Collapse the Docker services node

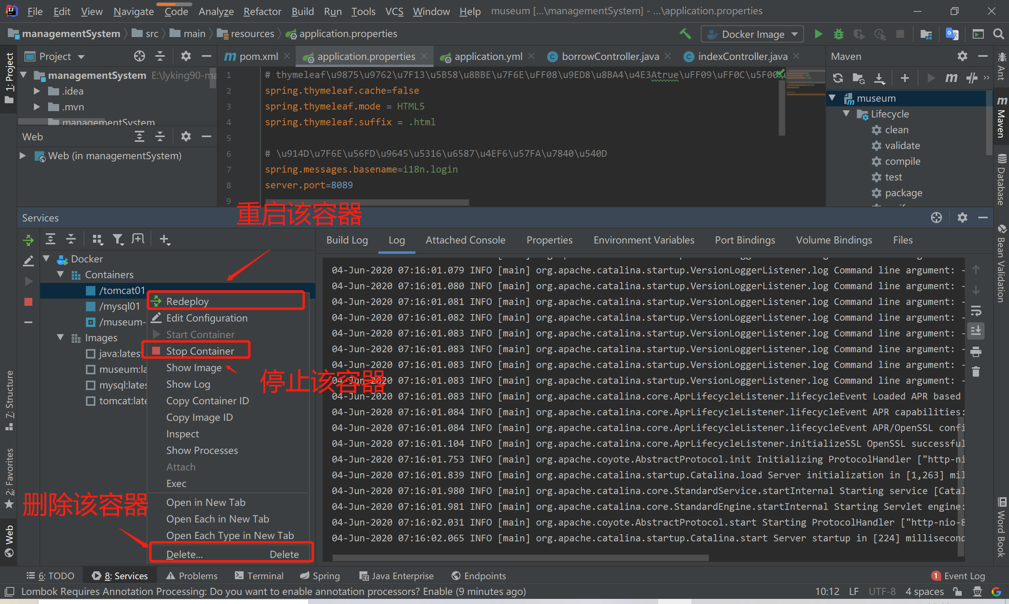click(x=47, y=258)
